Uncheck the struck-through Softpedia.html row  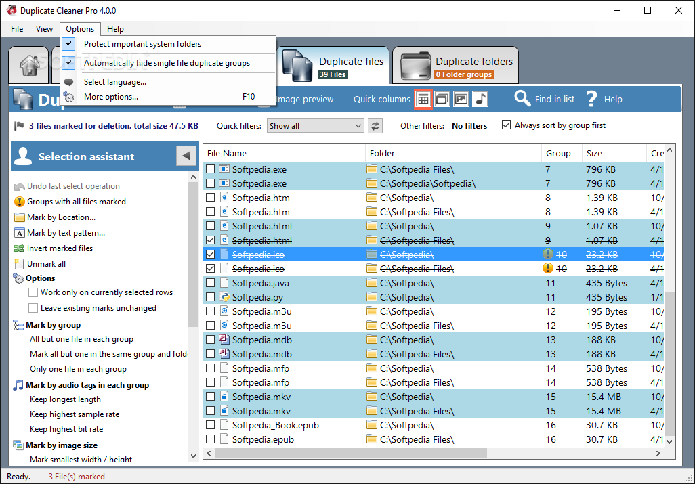(211, 240)
